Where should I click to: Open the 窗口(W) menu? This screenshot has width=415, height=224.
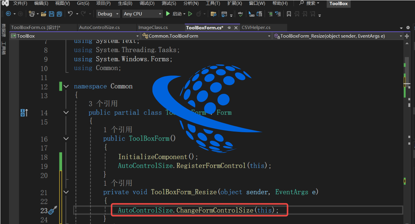click(257, 3)
